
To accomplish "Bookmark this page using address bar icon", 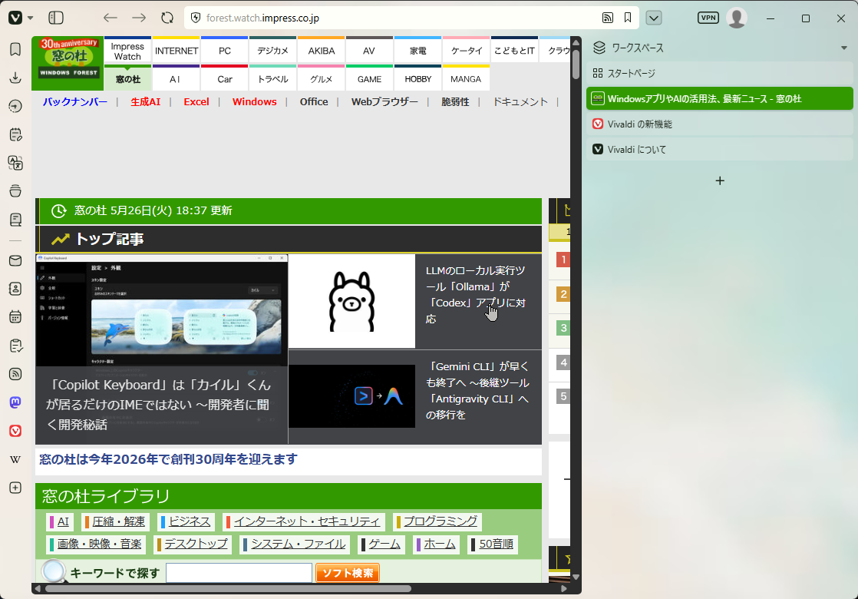I will tap(628, 18).
